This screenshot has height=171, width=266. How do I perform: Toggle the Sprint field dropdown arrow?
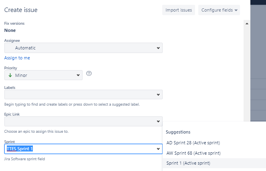point(159,149)
